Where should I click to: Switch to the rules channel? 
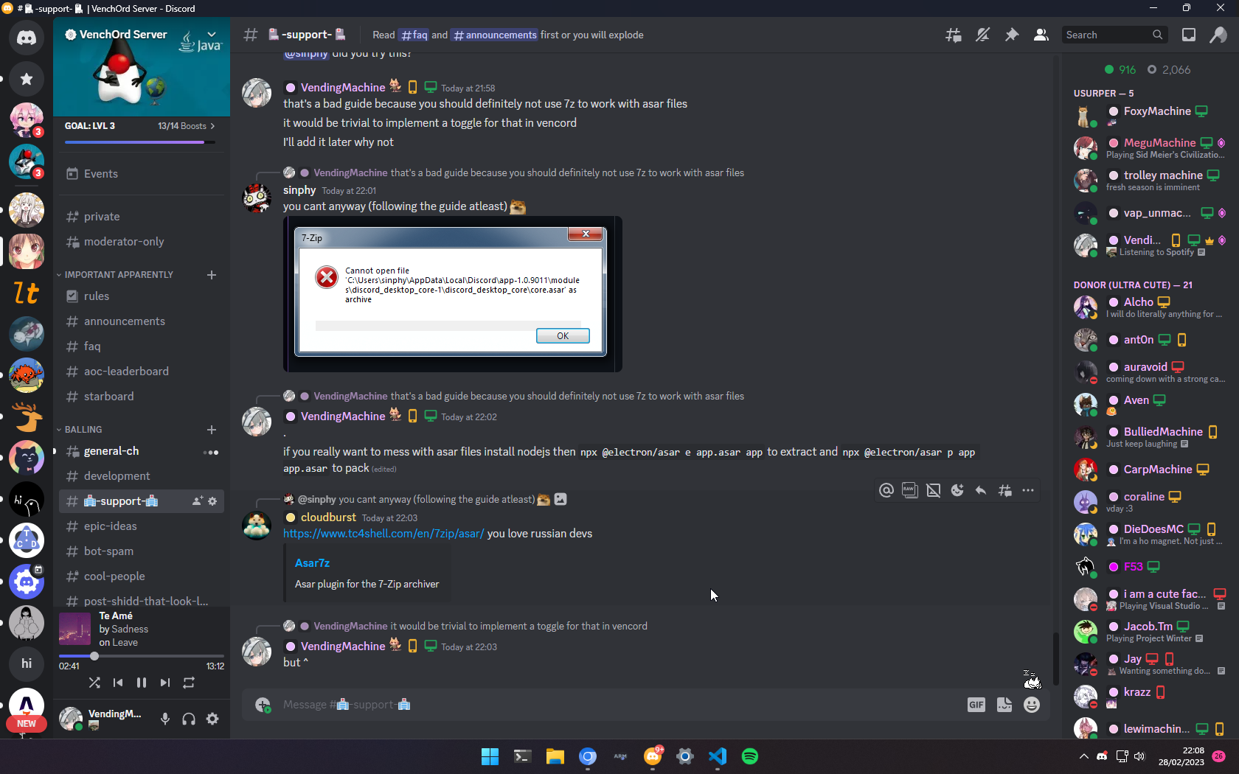pyautogui.click(x=142, y=296)
